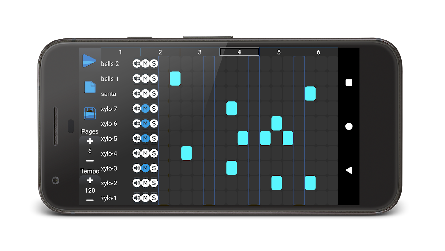Remove the active note on bells-1 row
Image resolution: width=445 pixels, height=251 pixels.
click(x=175, y=78)
